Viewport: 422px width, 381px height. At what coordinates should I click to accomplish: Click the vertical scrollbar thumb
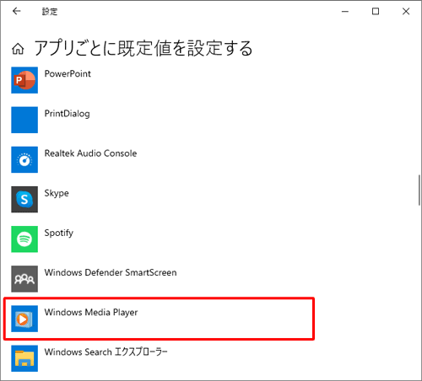tap(419, 190)
